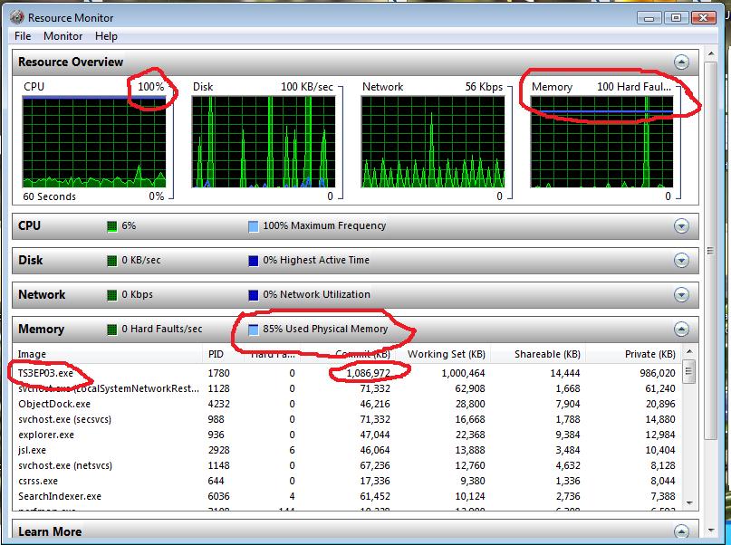
Task: Open the File menu
Action: pos(22,36)
